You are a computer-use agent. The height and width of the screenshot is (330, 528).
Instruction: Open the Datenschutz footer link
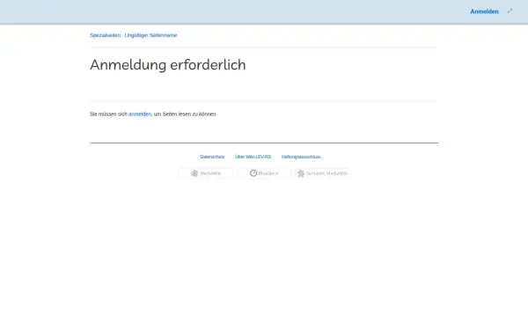(212, 157)
